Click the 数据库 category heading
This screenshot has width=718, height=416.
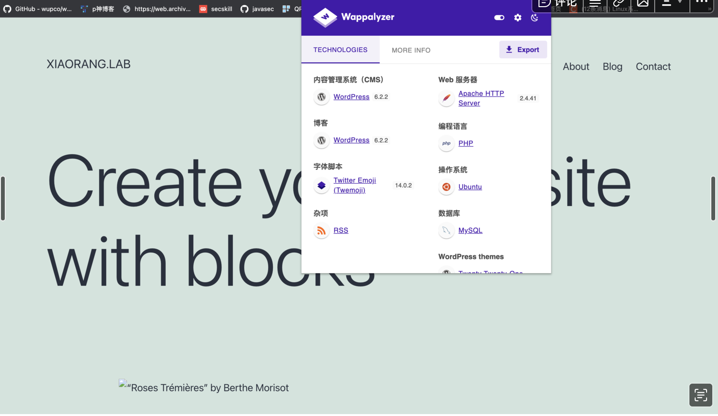tap(449, 213)
